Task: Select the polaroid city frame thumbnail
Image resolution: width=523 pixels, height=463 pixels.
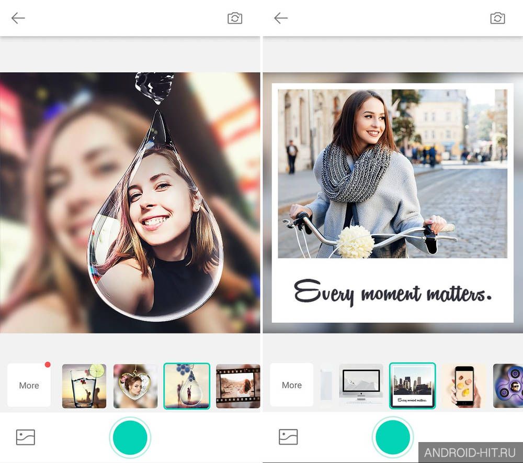Action: 412,385
